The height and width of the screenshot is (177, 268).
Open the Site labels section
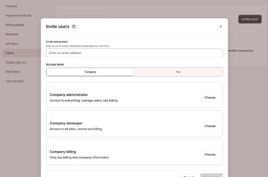13,72
